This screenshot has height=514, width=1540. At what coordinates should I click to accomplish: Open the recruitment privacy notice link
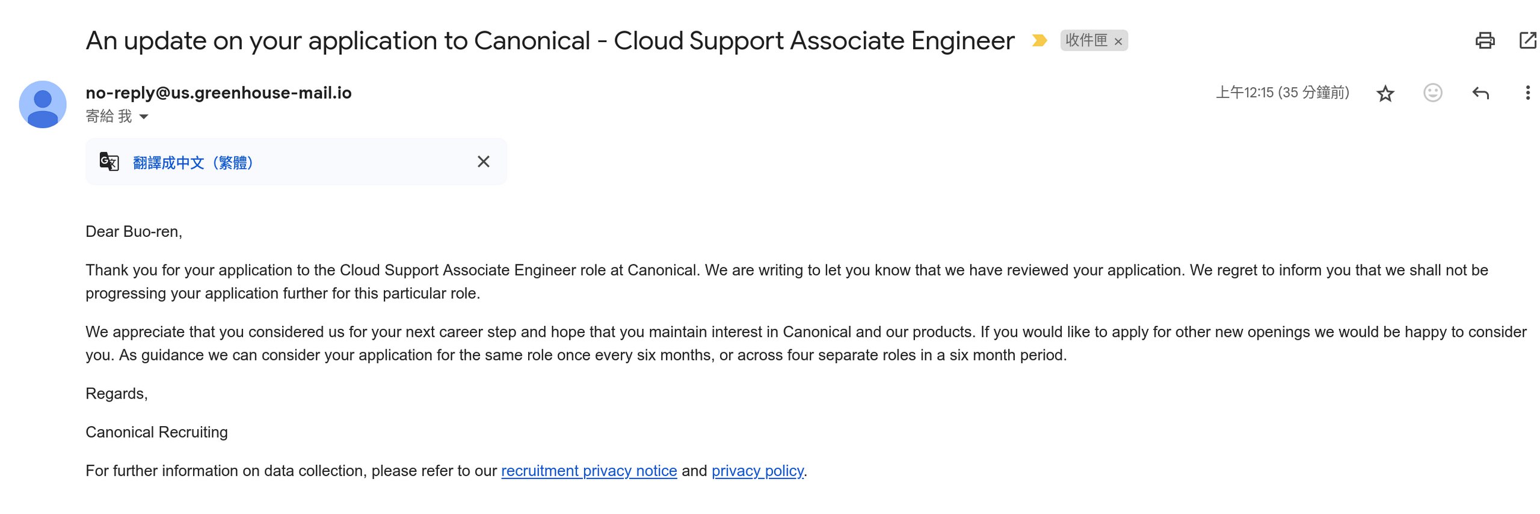588,471
